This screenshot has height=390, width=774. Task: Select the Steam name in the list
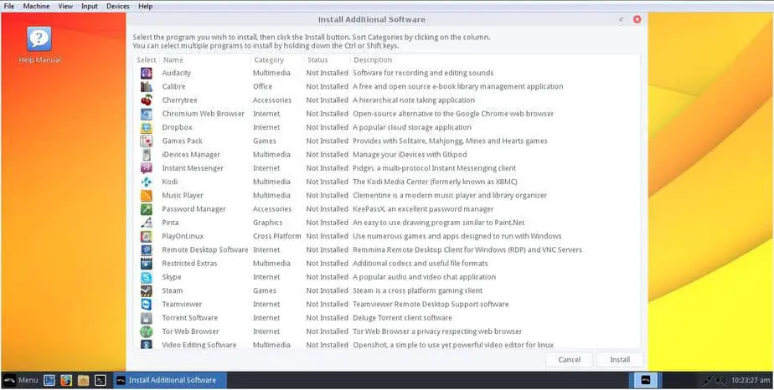click(x=173, y=291)
